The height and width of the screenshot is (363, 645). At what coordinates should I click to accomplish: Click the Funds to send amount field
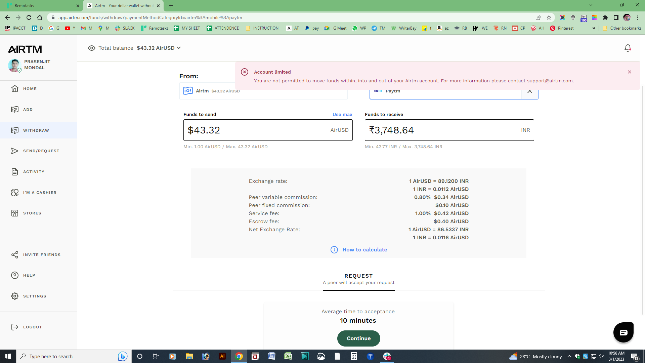255,130
